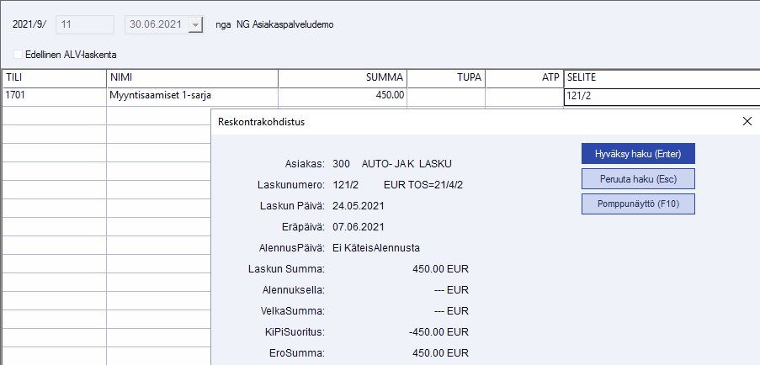Click the SUMMA column header
The height and width of the screenshot is (365, 760).
tap(343, 77)
